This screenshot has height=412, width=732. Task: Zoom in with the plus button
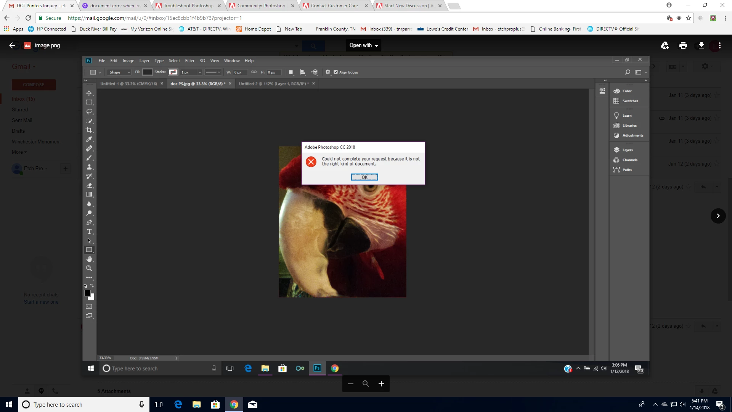(x=381, y=384)
